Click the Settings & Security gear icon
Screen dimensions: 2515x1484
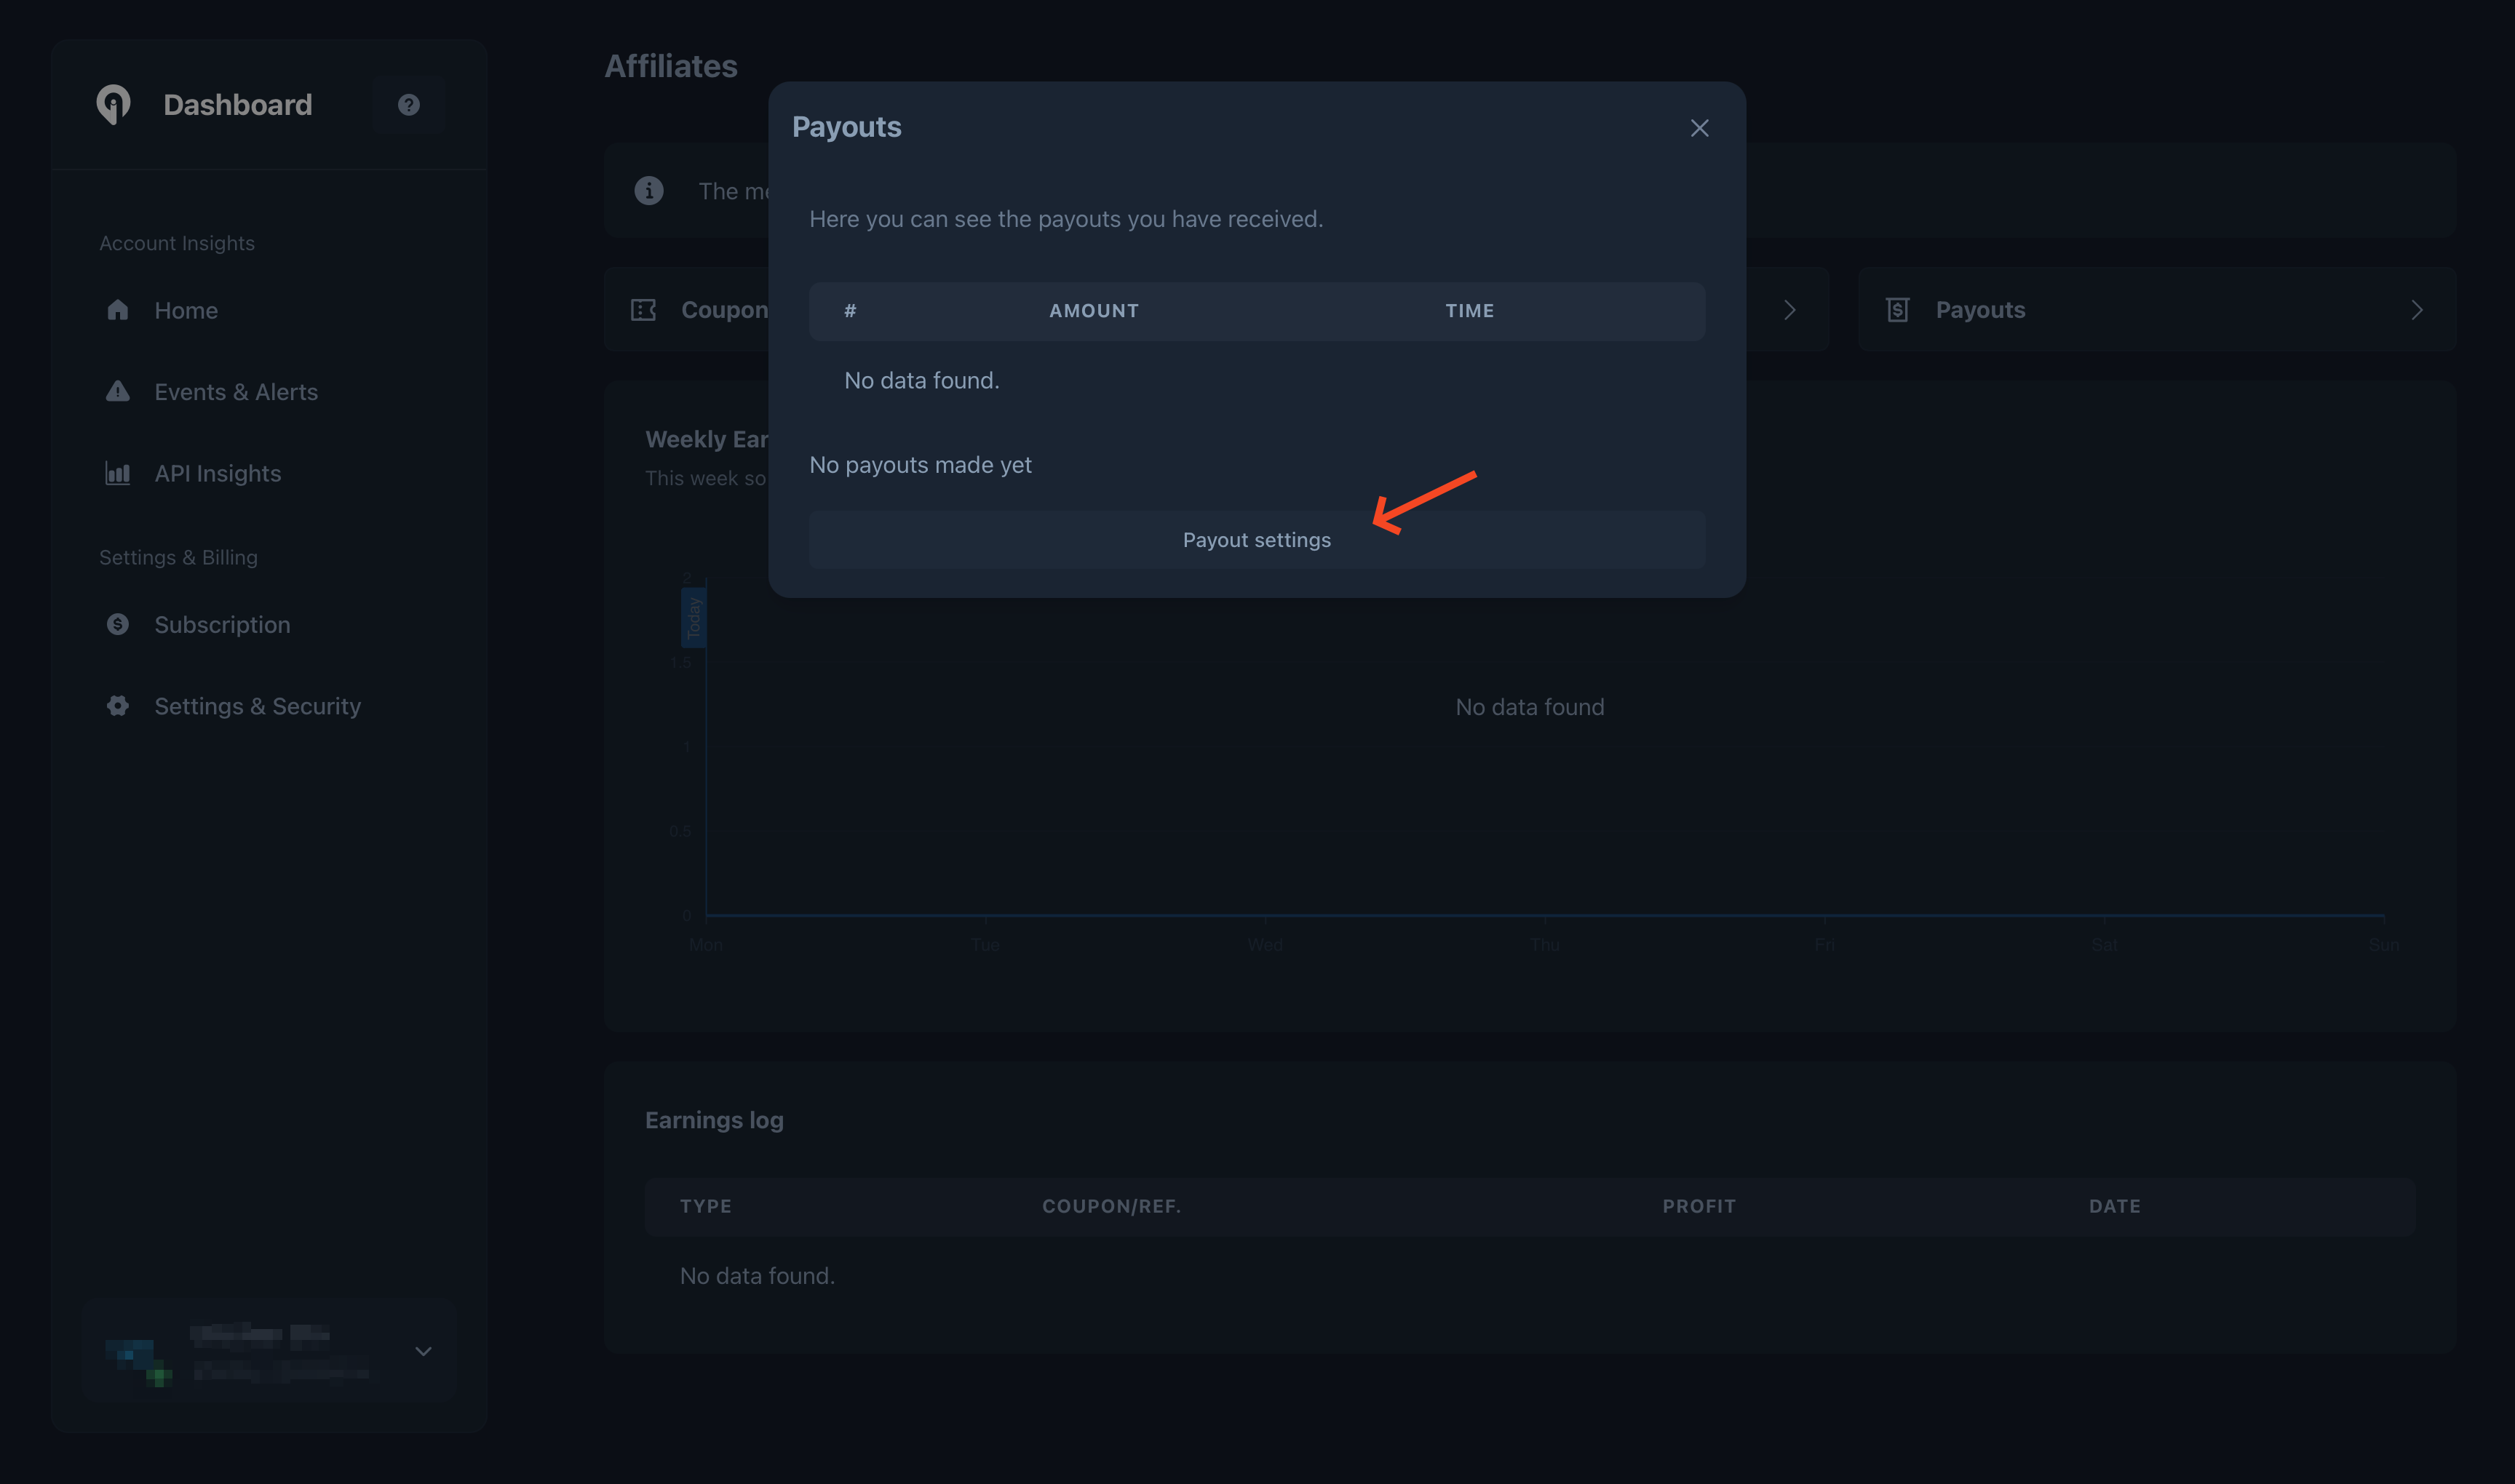click(118, 706)
